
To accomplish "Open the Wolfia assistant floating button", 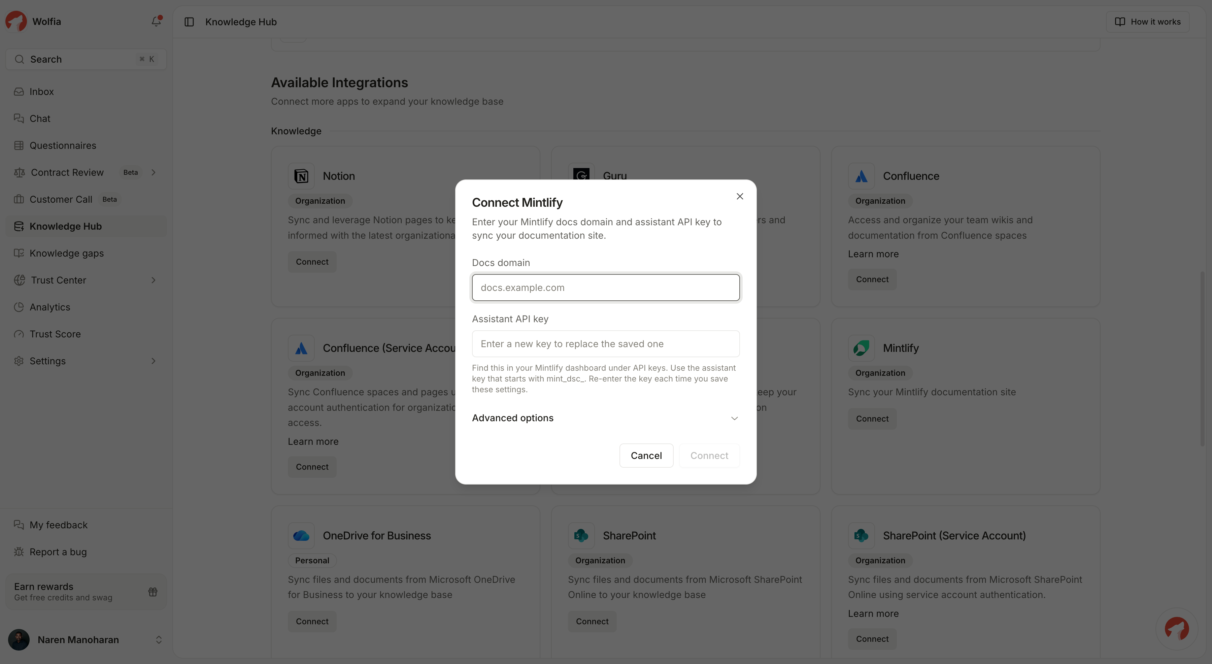I will tap(1177, 629).
